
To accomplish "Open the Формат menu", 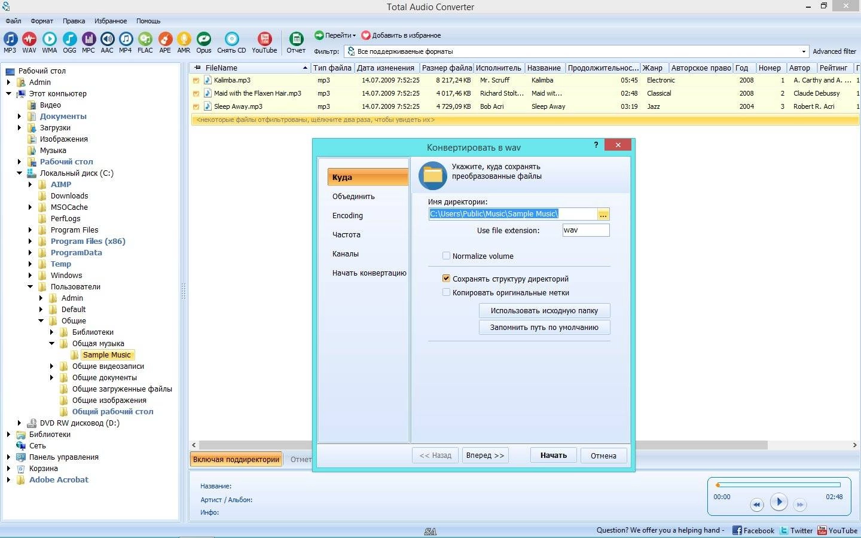I will 42,21.
